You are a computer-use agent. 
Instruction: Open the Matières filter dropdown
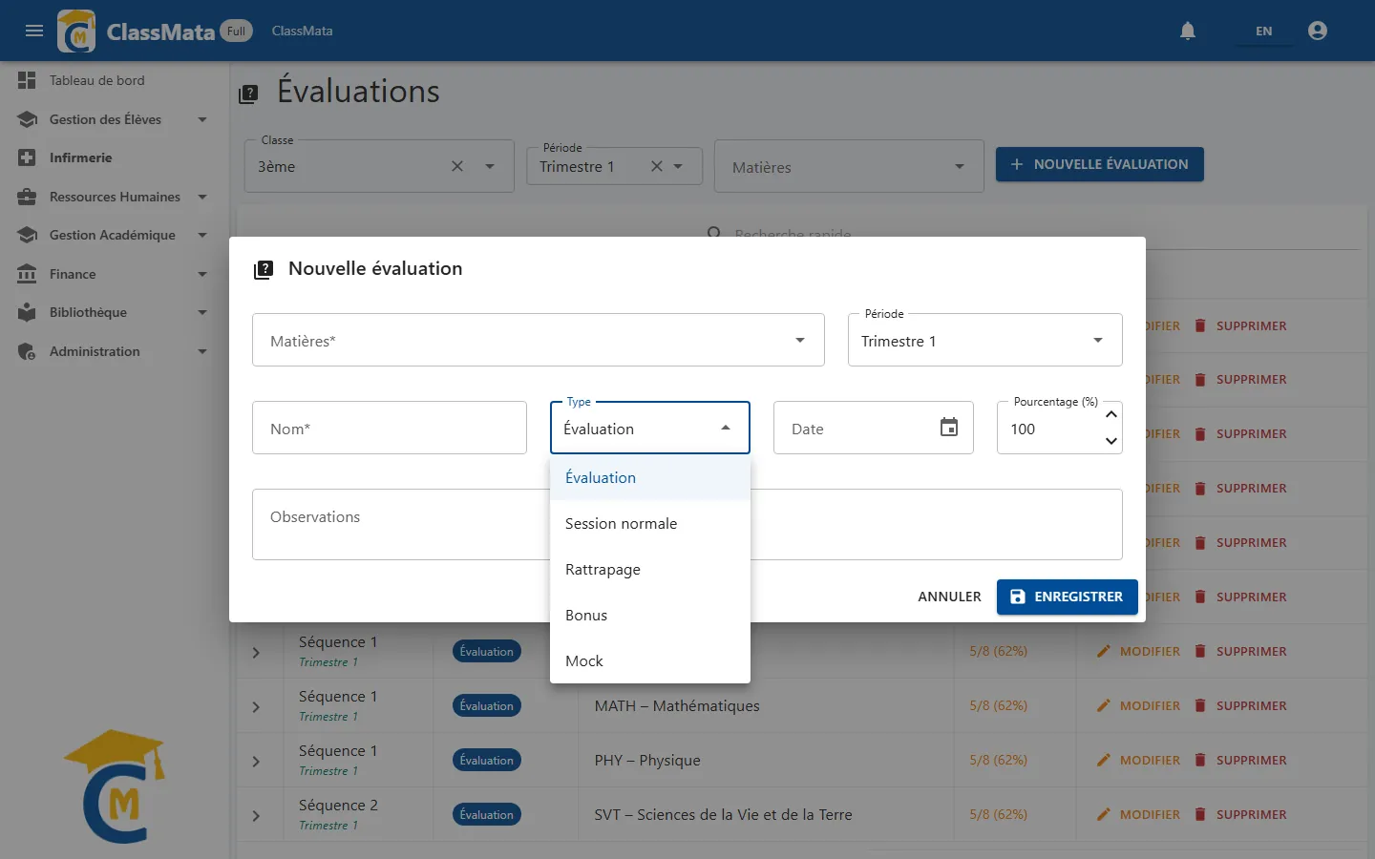pyautogui.click(x=849, y=167)
